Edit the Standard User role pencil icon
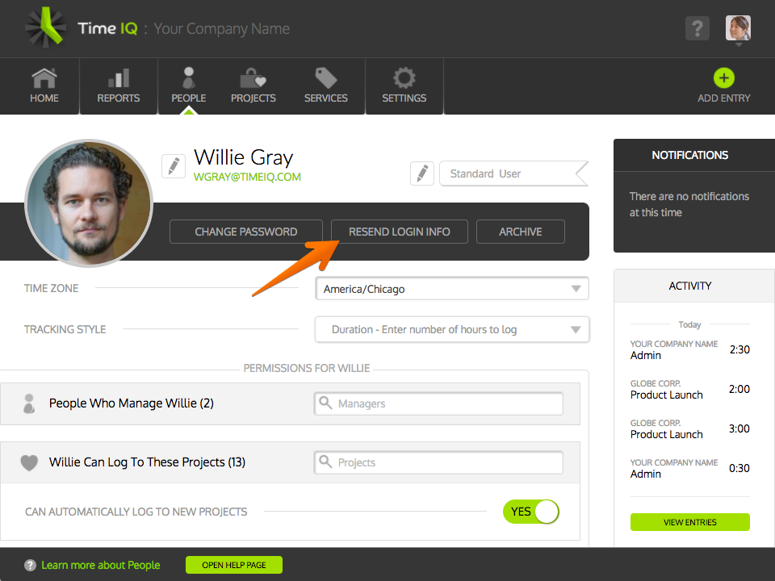The width and height of the screenshot is (775, 581). 422,173
